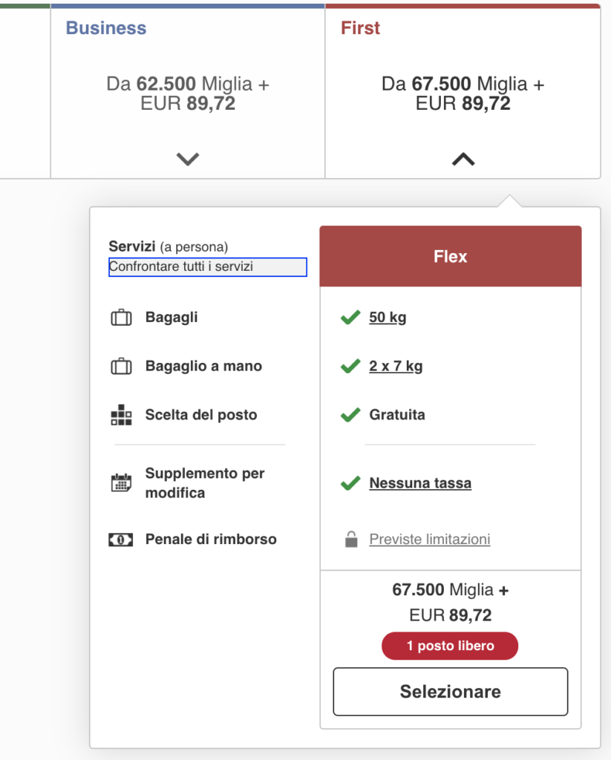This screenshot has height=760, width=611.
Task: Click the banknote icon for Penale di rimborso
Action: click(121, 540)
